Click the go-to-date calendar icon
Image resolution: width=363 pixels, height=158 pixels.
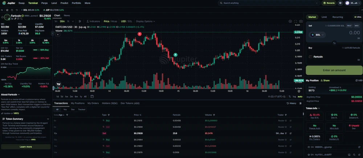pos(91,97)
